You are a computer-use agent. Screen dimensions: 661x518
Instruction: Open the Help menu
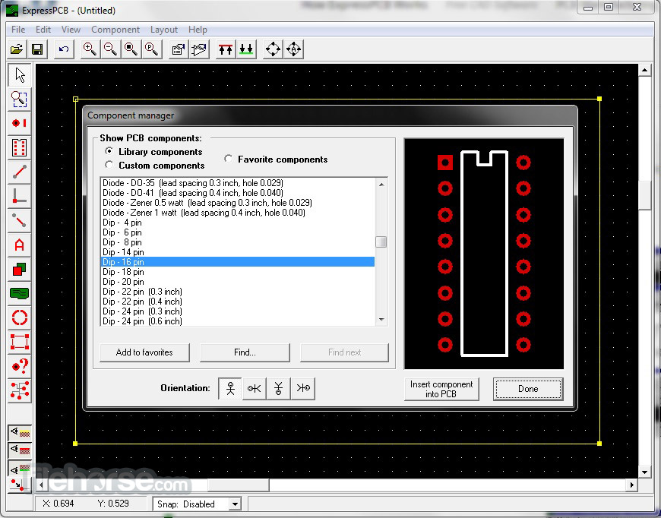198,30
